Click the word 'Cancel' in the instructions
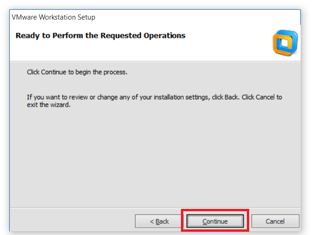This screenshot has width=317, height=235. tap(265, 97)
